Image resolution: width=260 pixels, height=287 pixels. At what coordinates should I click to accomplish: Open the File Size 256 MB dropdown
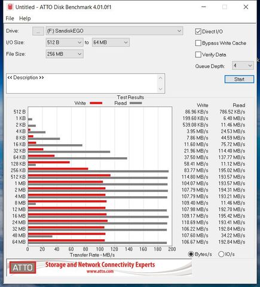[65, 54]
